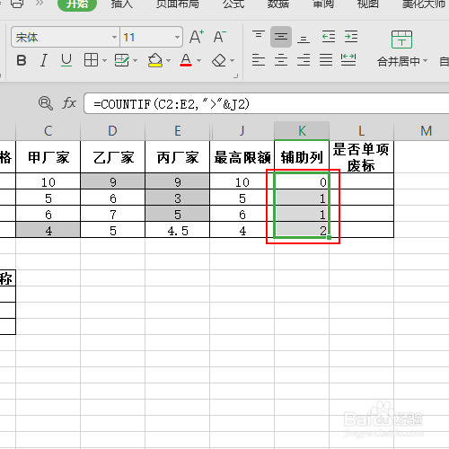This screenshot has width=449, height=449.
Task: Select column D header
Action: point(113,131)
